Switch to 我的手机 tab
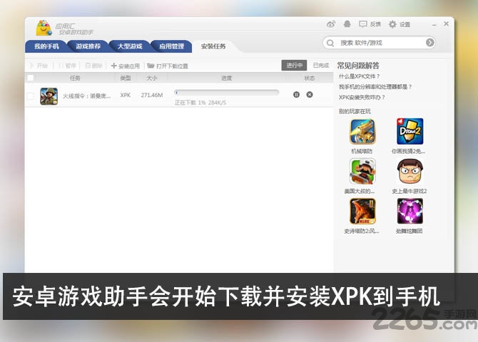478x342 pixels. (46, 46)
